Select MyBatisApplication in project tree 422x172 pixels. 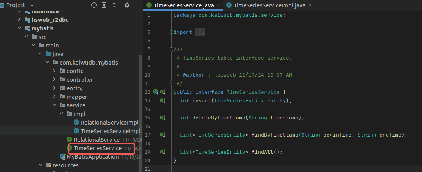pyautogui.click(x=92, y=157)
